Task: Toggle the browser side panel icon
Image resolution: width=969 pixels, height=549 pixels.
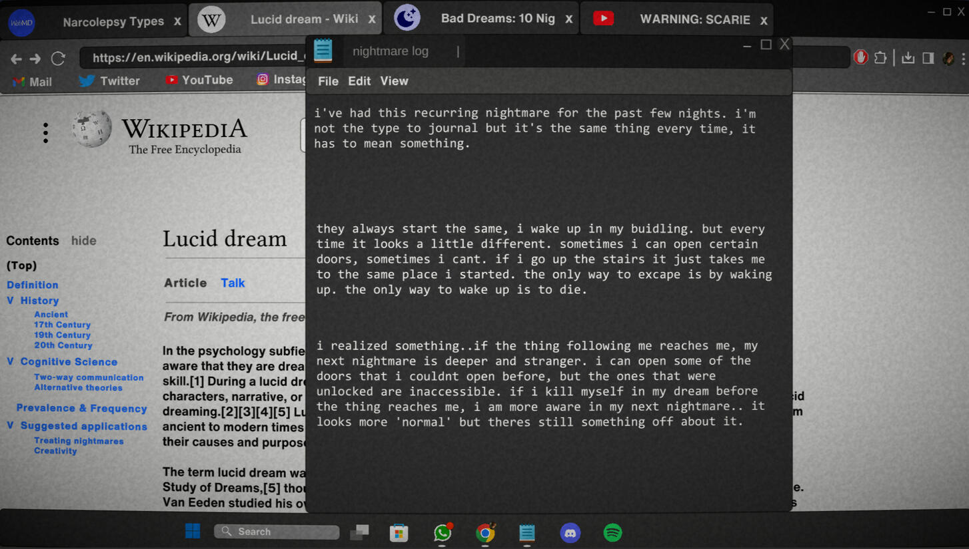Action: click(x=928, y=58)
